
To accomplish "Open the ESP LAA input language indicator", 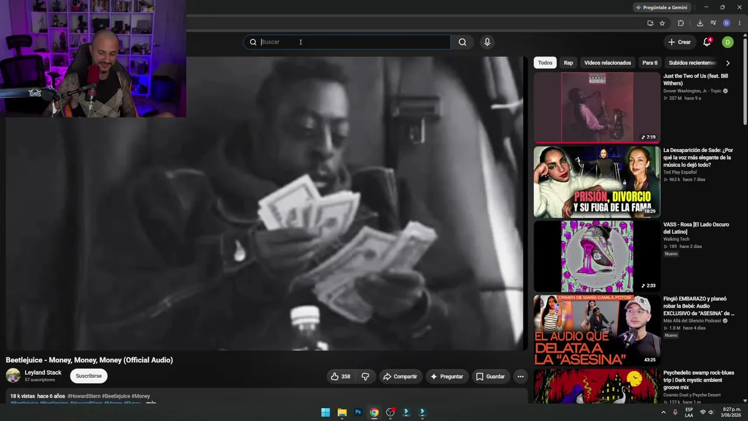I will coord(689,412).
